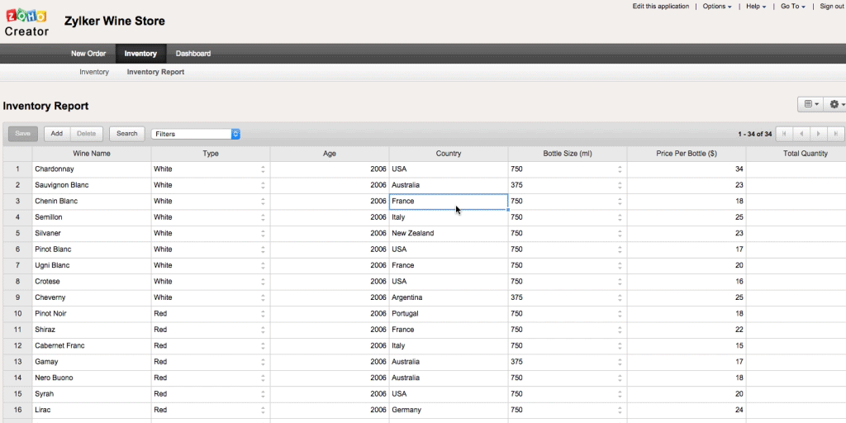Click the Zoho Creator logo
This screenshot has width=846, height=423.
point(26,21)
